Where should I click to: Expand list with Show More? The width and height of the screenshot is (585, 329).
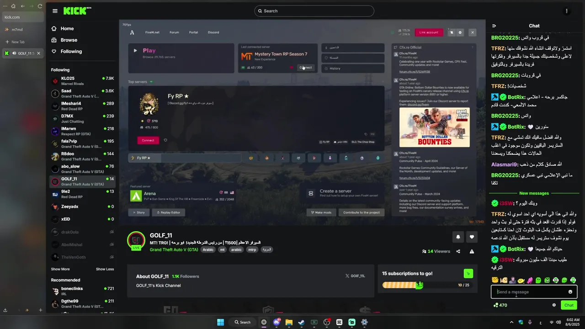[60, 269]
